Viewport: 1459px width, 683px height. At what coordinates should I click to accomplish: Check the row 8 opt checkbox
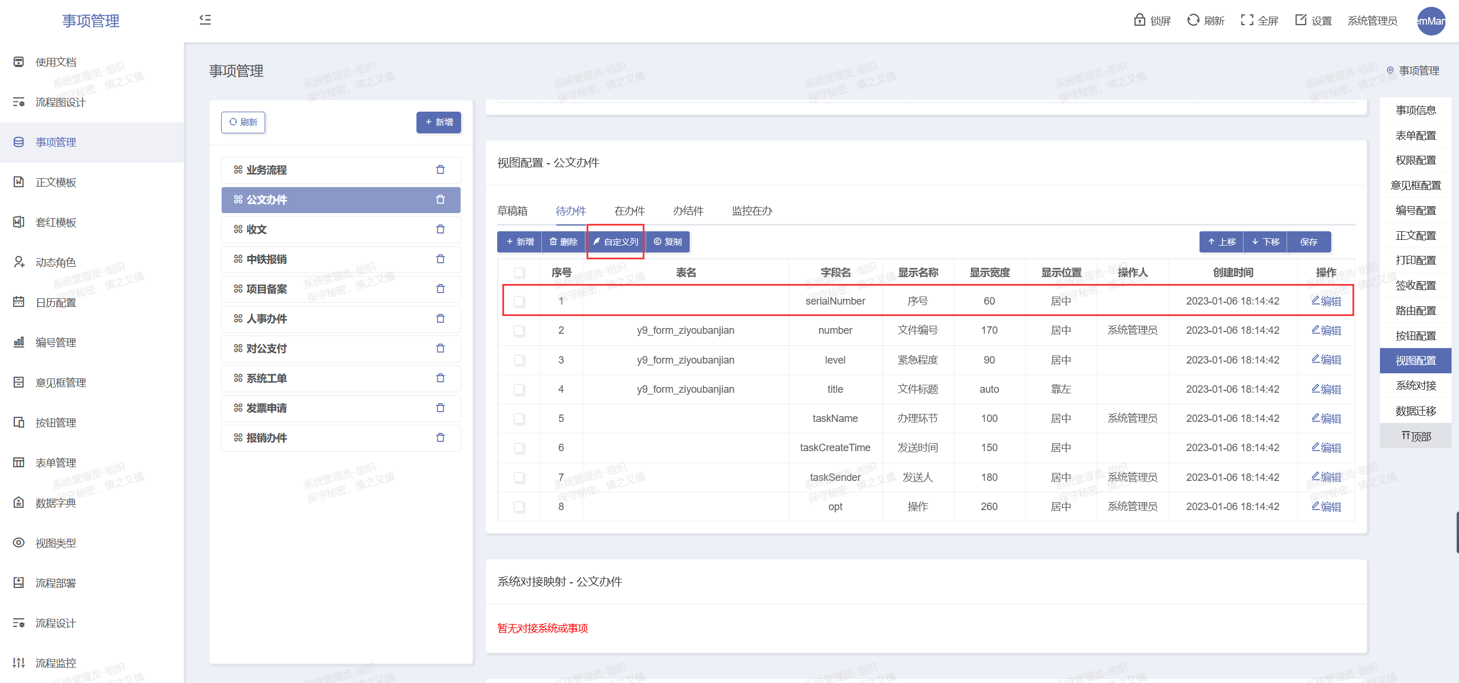pyautogui.click(x=519, y=507)
